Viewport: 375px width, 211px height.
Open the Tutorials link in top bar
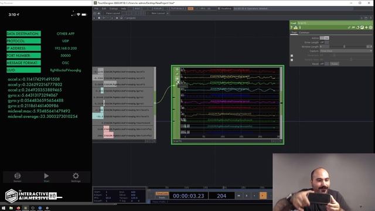(x=178, y=9)
